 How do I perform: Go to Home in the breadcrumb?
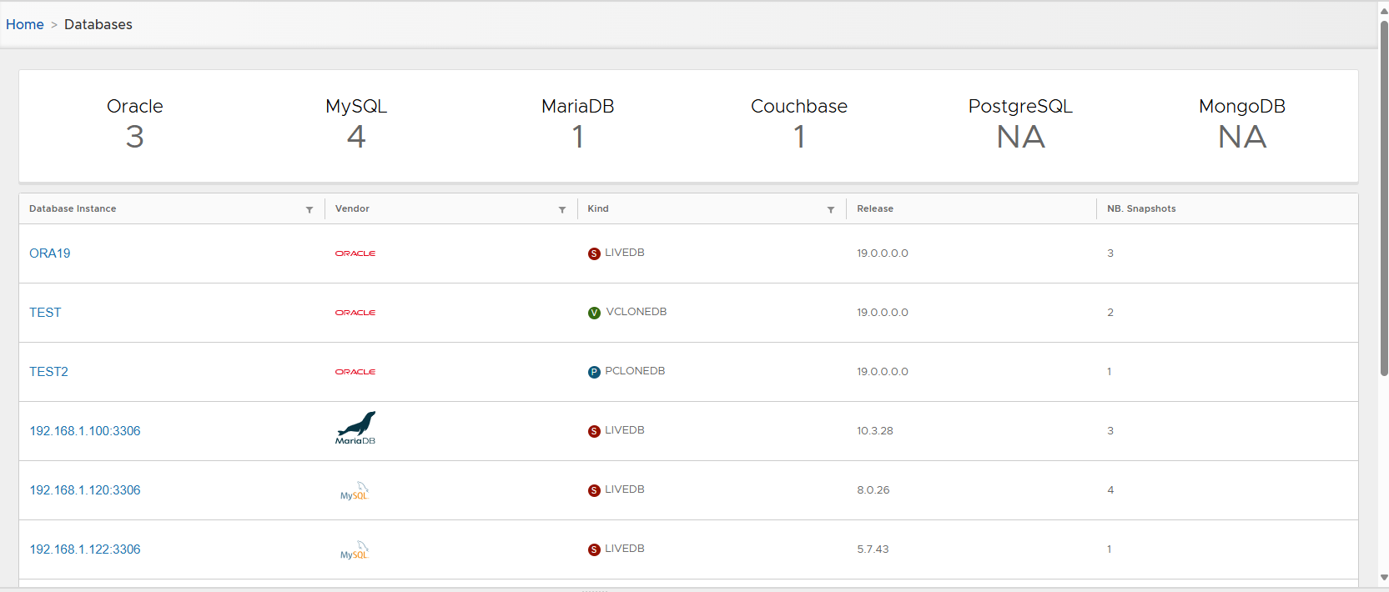pyautogui.click(x=25, y=24)
